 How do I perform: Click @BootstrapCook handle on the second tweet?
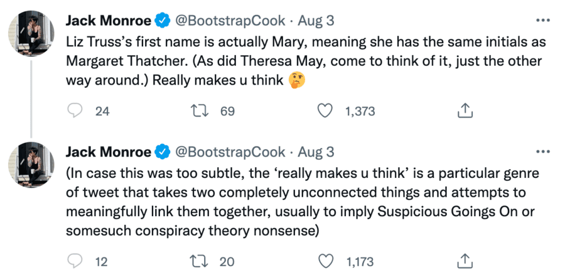click(x=229, y=152)
